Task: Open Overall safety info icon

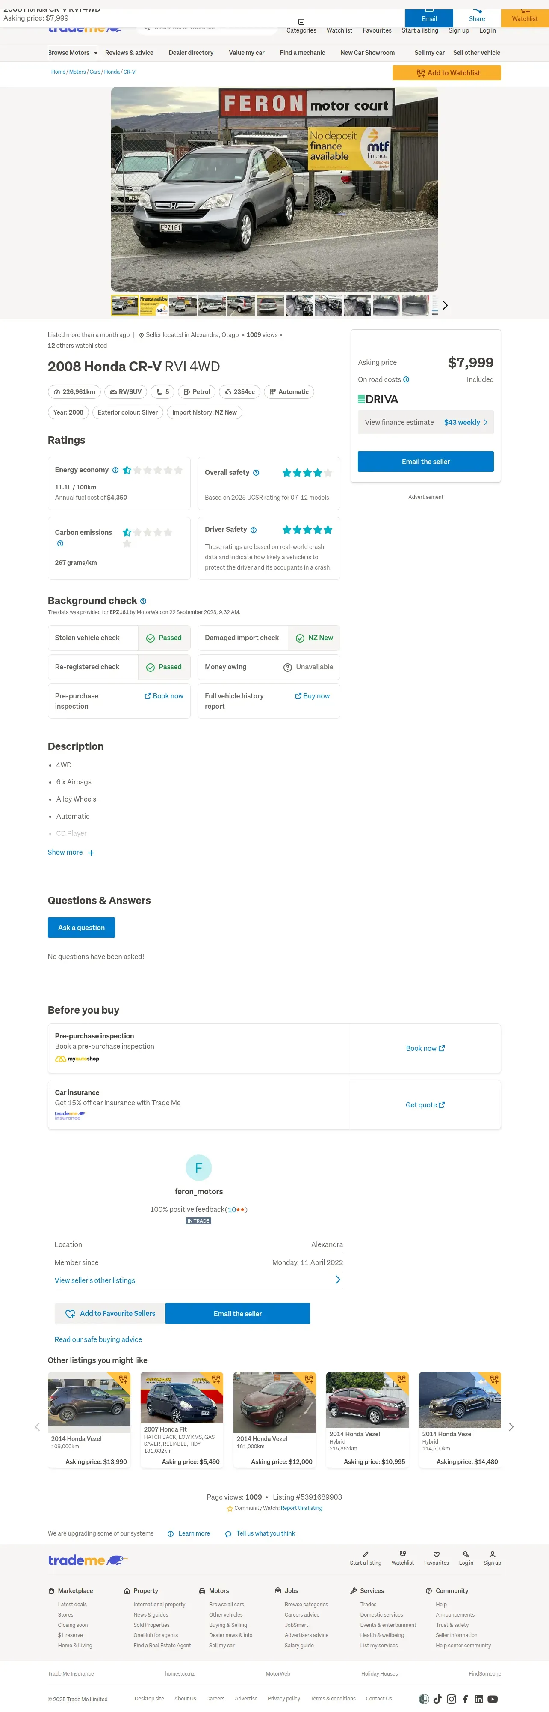Action: tap(256, 472)
